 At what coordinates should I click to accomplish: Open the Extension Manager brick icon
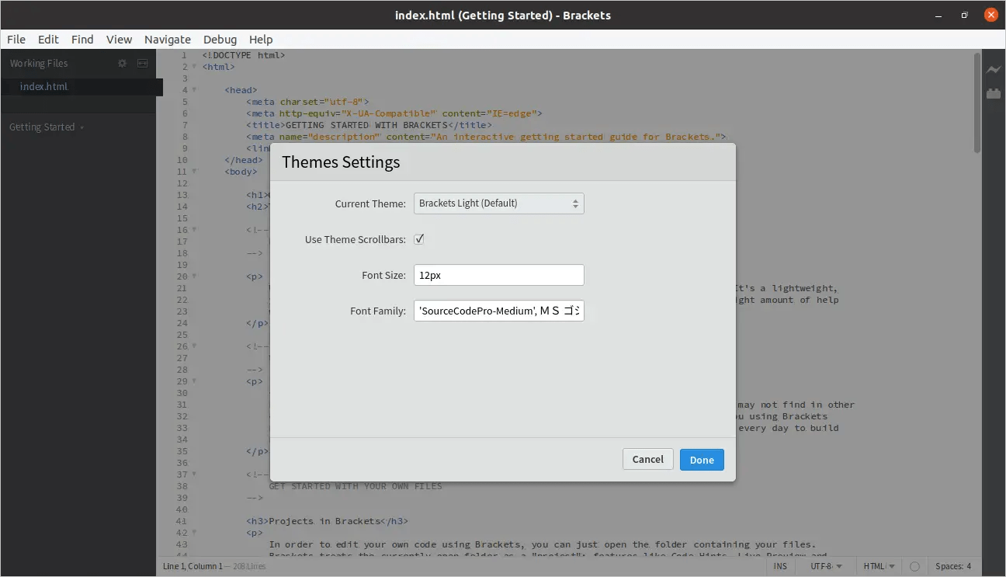click(994, 93)
